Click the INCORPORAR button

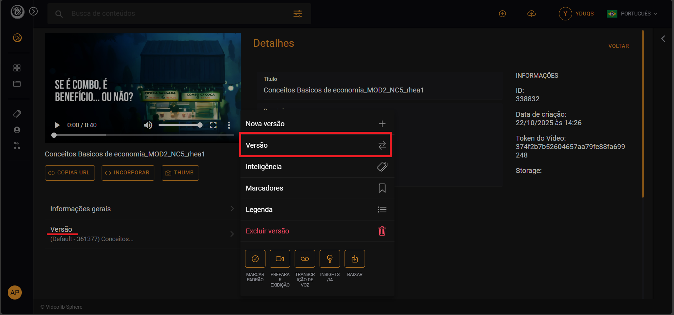point(128,173)
